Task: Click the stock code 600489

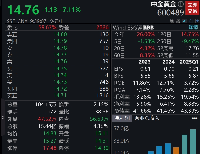Action: pos(171,13)
